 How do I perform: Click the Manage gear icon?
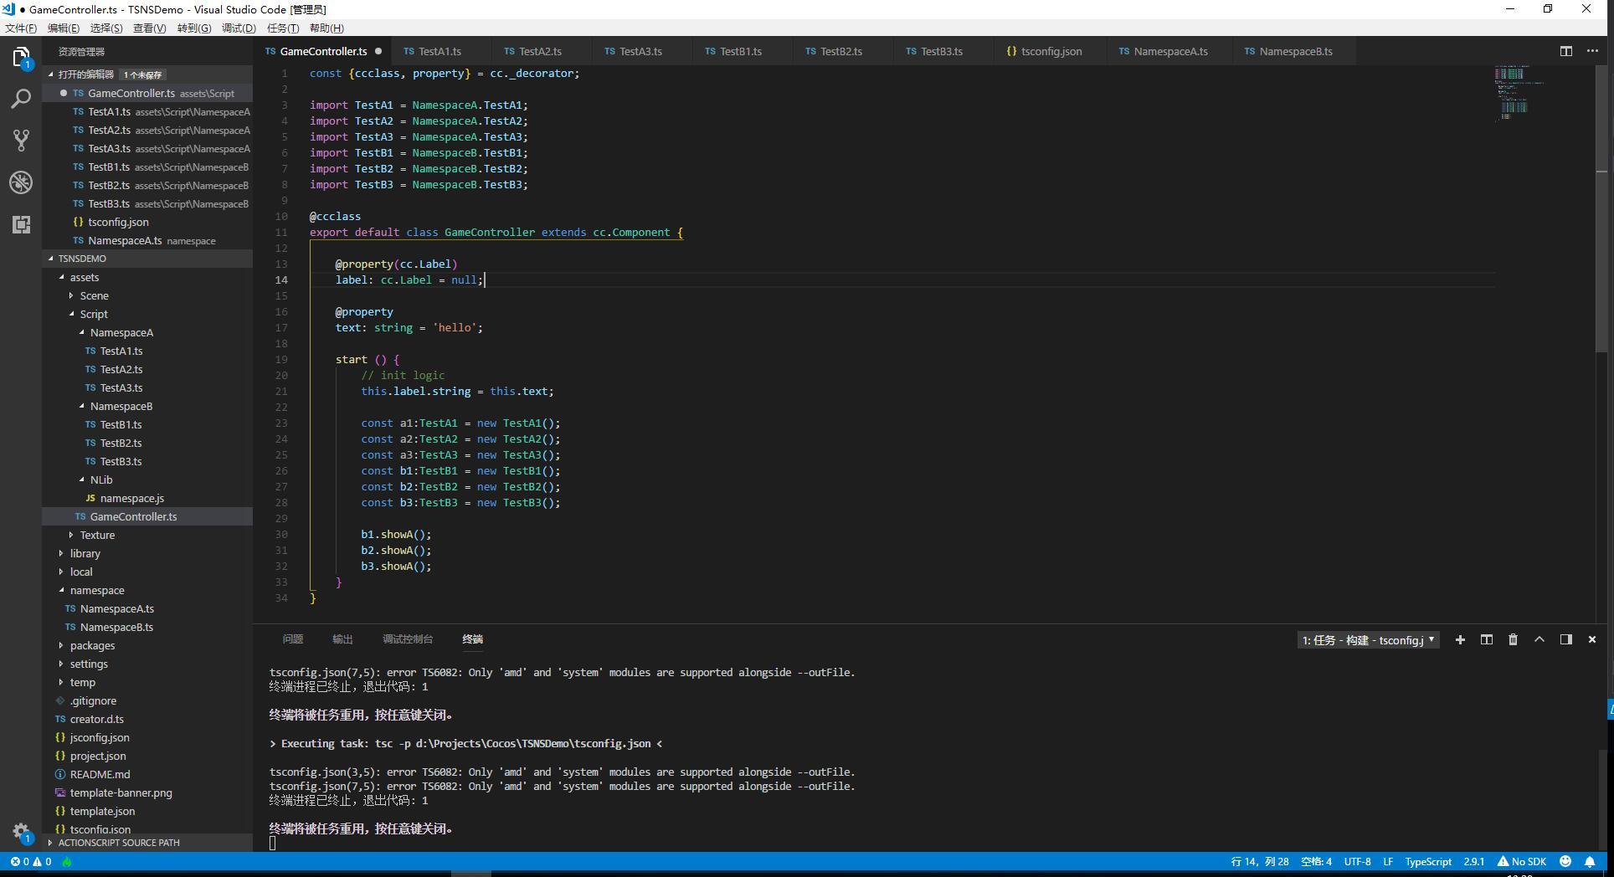(21, 831)
